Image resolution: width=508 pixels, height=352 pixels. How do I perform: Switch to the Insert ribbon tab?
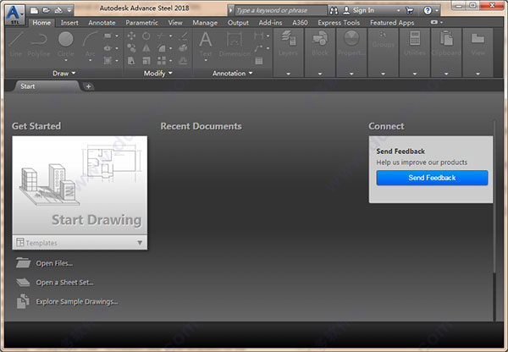tap(69, 23)
